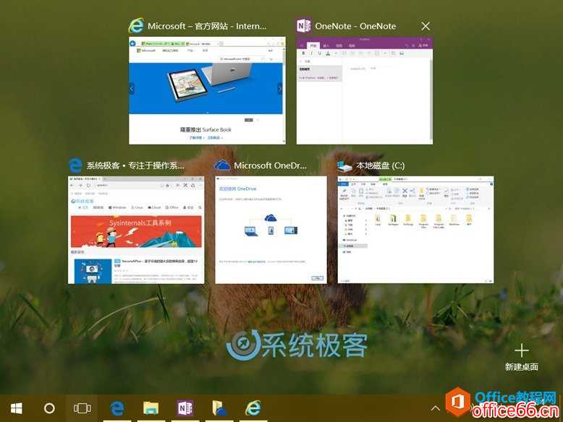Image resolution: width=563 pixels, height=422 pixels.
Task: Click the drive icon beside 本地磁盘 (C:) title
Action: (345, 165)
